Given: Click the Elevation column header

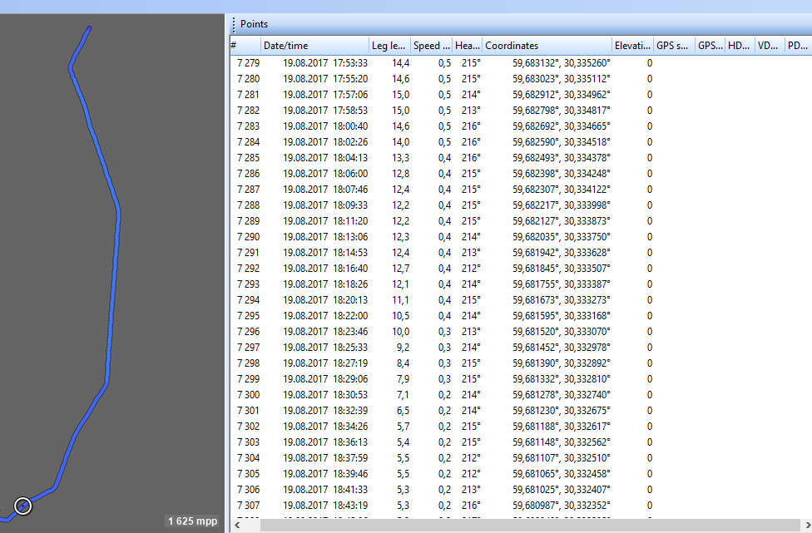Looking at the screenshot, I should click(631, 46).
